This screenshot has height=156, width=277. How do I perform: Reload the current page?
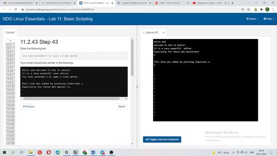16,10
